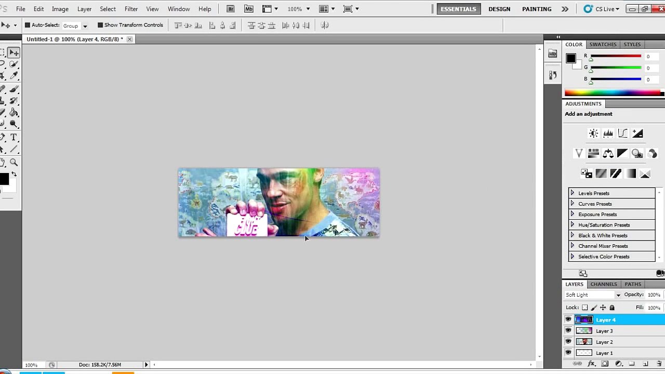Toggle visibility of Layer 1

tap(568, 353)
